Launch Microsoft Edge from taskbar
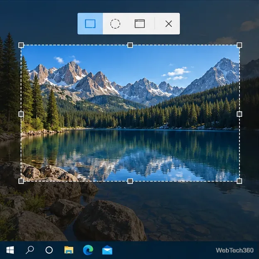259x259 pixels. [x=88, y=250]
